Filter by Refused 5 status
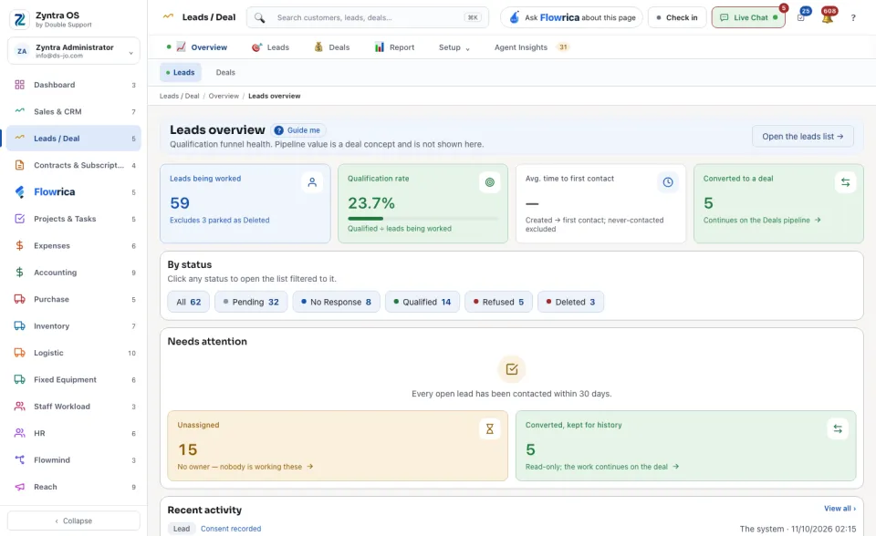This screenshot has width=876, height=536. 498,302
